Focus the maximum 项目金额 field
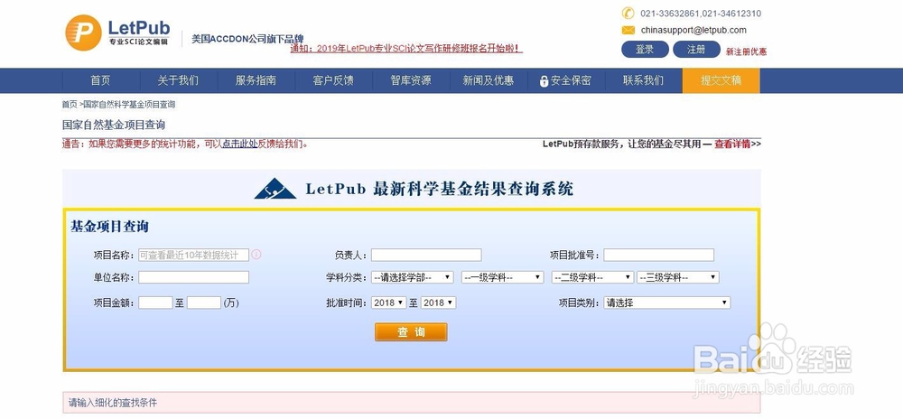 [x=204, y=303]
